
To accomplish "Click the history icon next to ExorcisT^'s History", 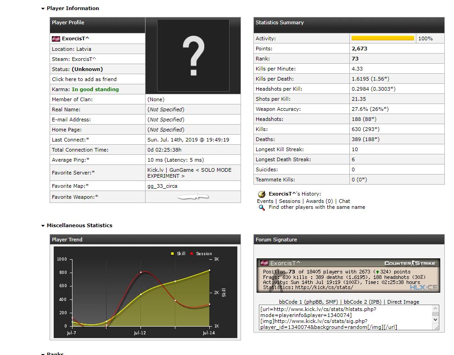I will coord(262,194).
